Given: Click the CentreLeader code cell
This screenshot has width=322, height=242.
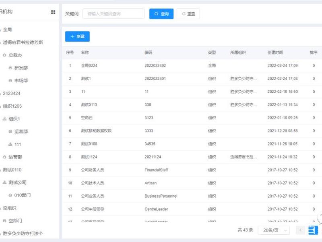Looking at the screenshot, I should point(156,209).
